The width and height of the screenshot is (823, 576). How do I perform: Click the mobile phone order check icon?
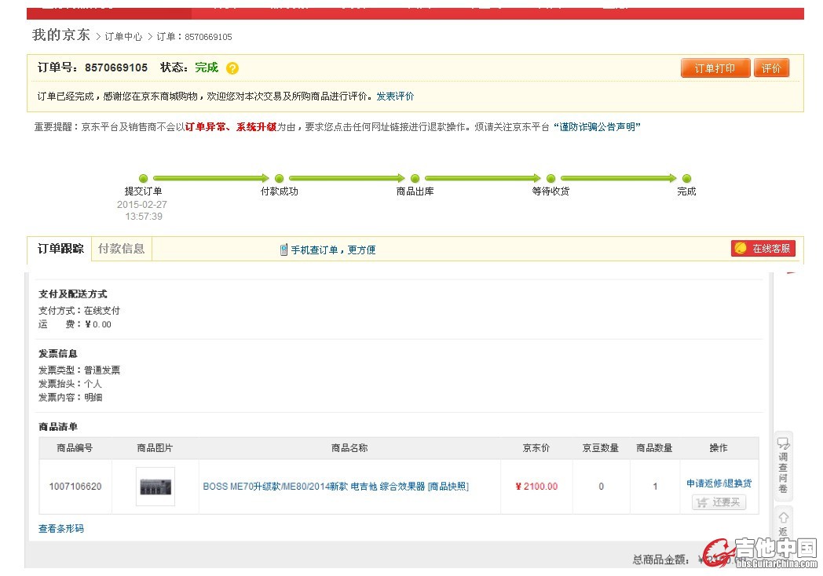click(x=283, y=250)
